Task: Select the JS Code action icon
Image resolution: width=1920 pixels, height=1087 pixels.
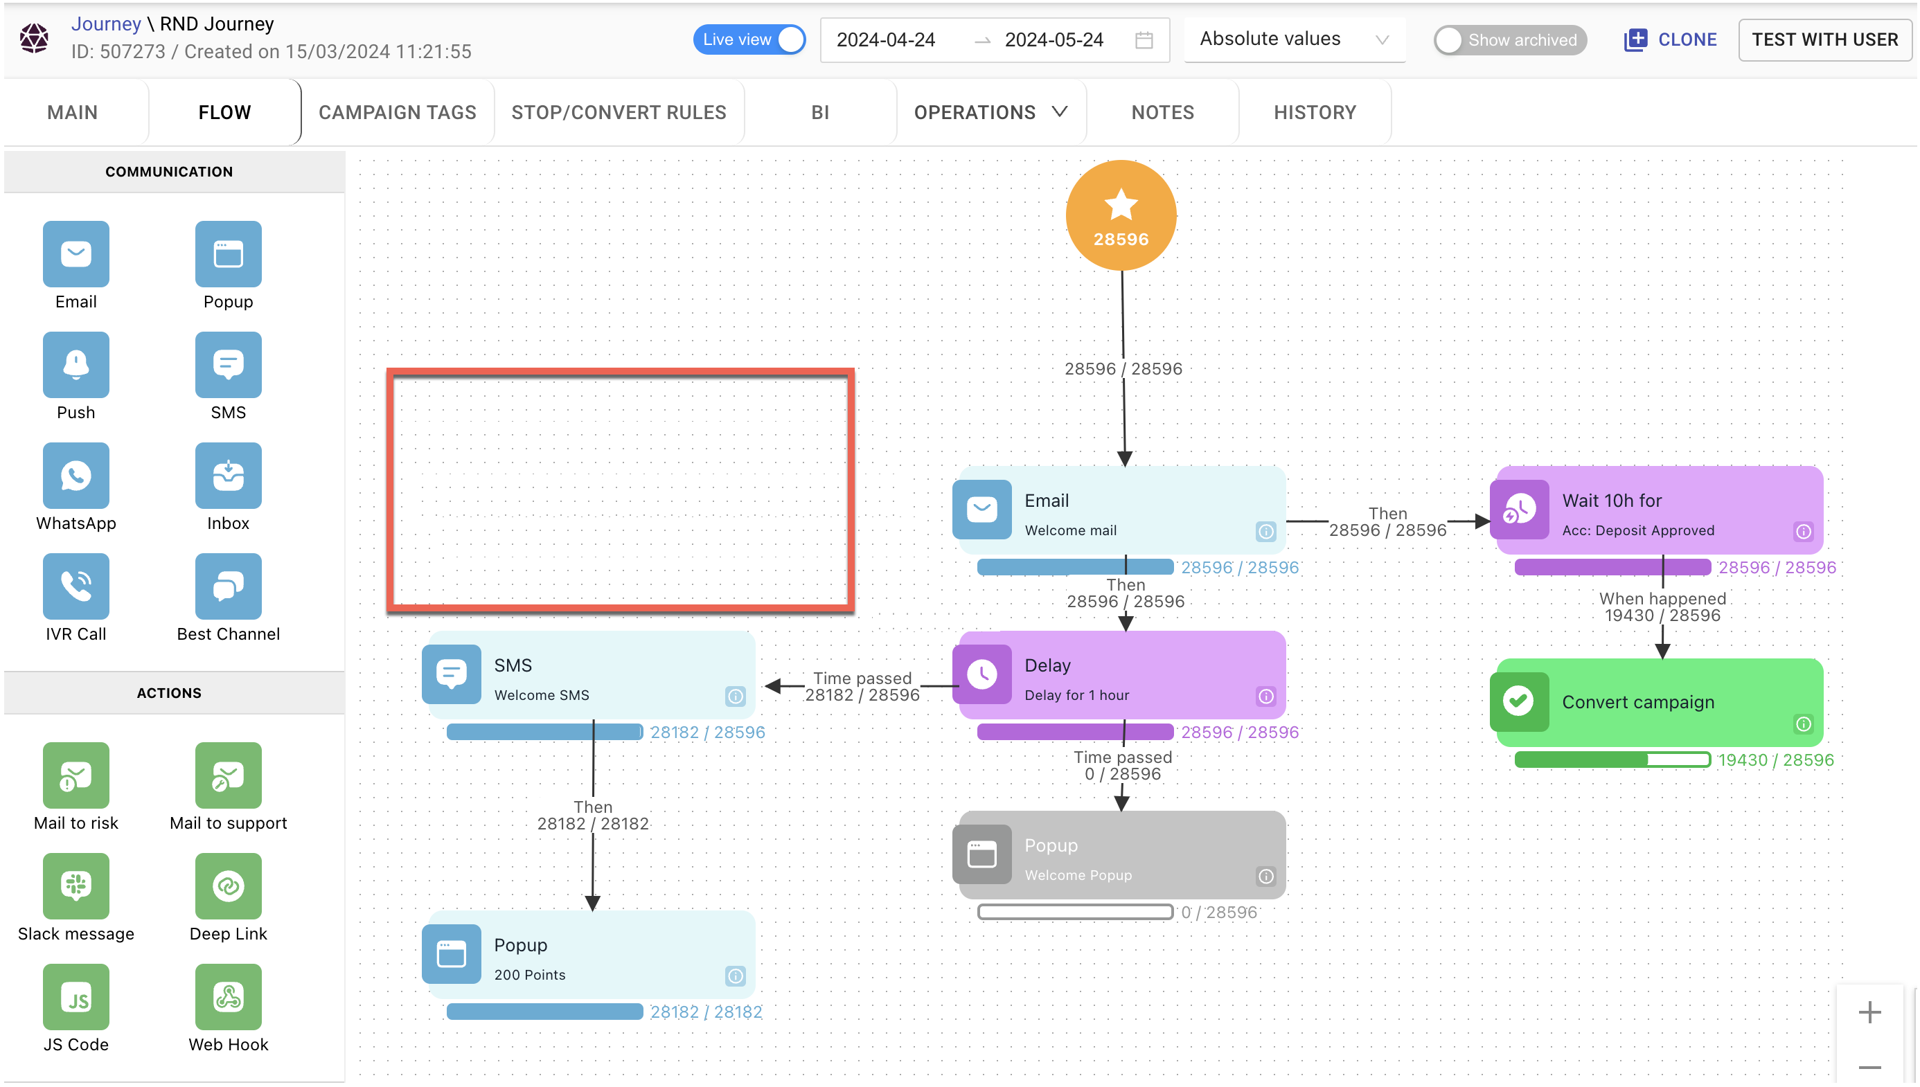Action: (x=75, y=997)
